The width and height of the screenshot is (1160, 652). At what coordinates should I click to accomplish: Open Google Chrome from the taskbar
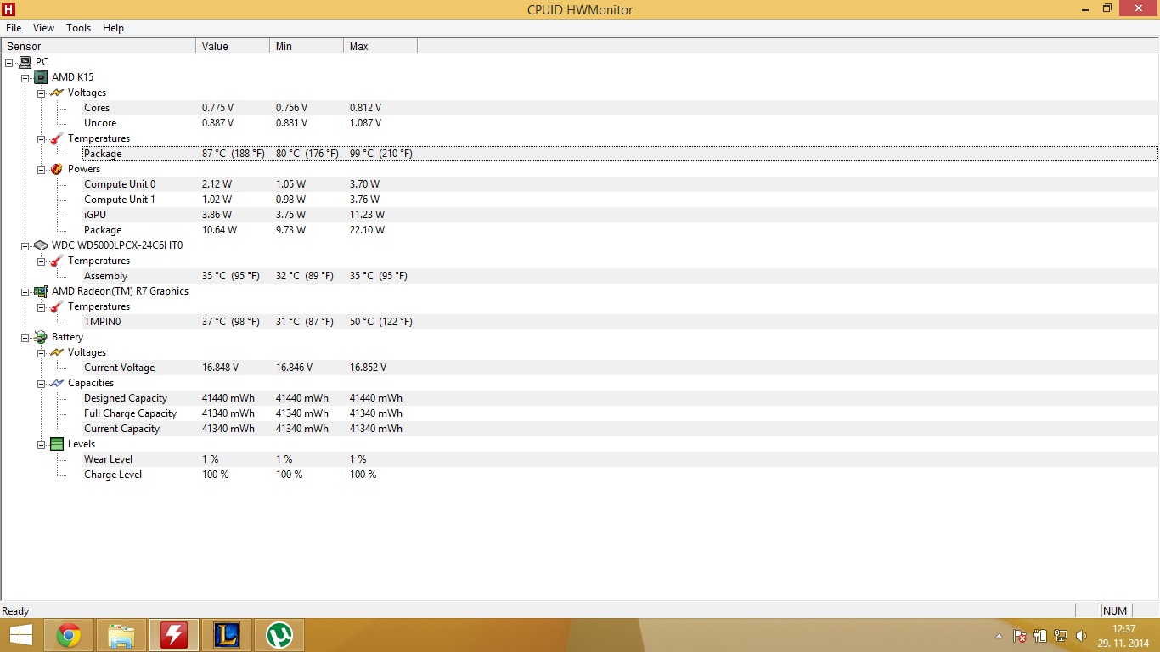[69, 634]
